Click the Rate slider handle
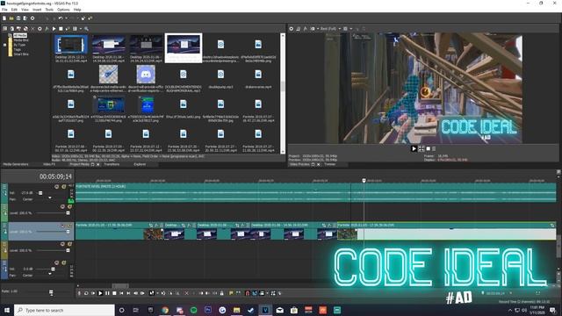Viewport: 562px width, 316px height. (x=51, y=292)
